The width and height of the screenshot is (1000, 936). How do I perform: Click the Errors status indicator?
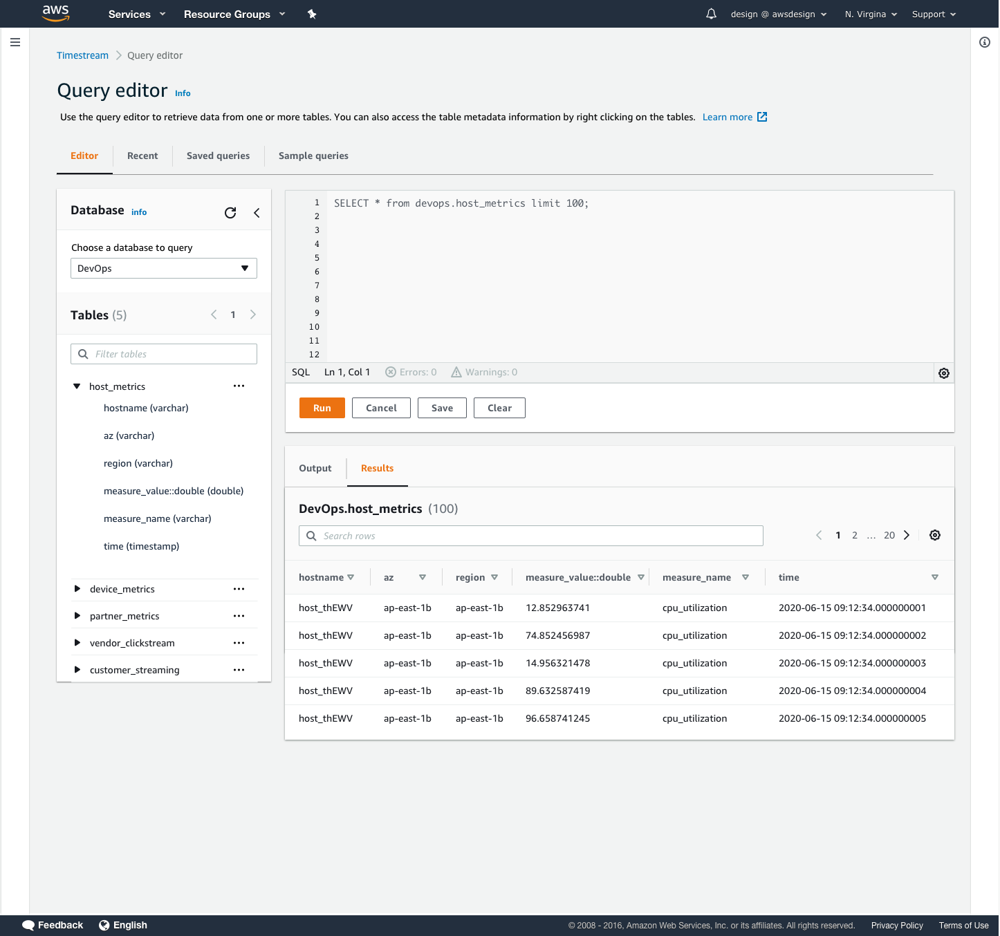411,372
